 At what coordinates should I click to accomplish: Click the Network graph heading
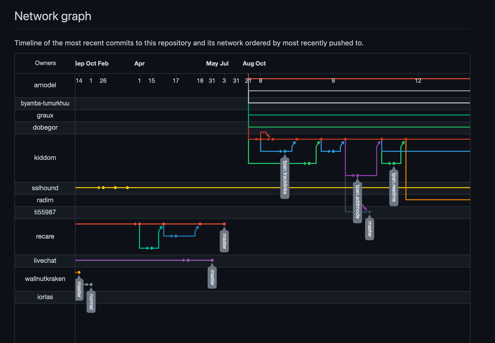(x=53, y=16)
